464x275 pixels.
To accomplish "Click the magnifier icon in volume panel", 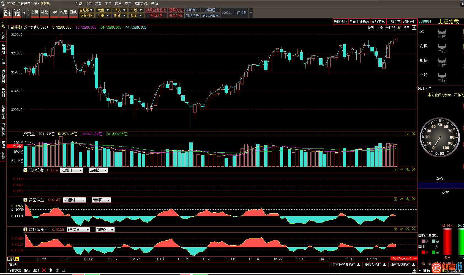I will [414, 134].
